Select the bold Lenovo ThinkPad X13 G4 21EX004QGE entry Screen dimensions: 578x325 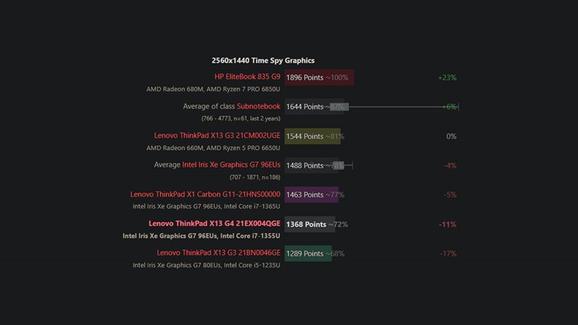tap(214, 224)
